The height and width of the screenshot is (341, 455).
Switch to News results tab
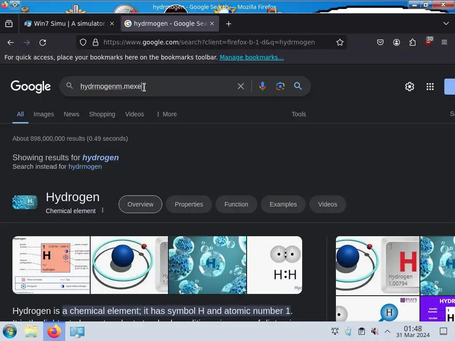(72, 114)
